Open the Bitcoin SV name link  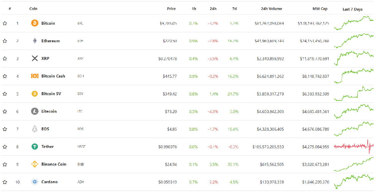tap(51, 94)
